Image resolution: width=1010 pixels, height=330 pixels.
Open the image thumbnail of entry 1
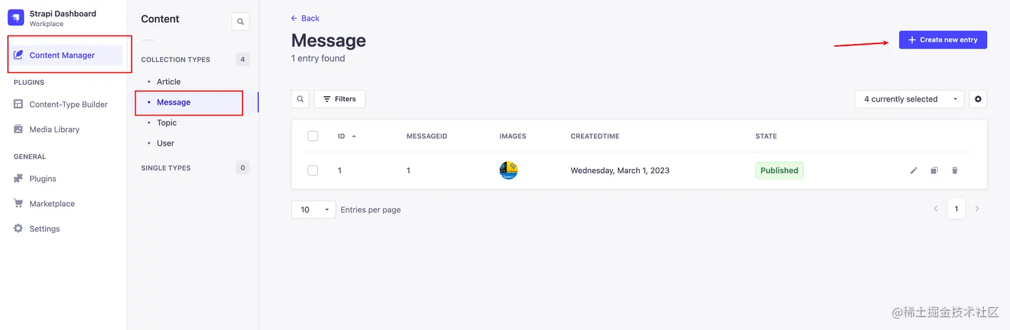coord(508,170)
